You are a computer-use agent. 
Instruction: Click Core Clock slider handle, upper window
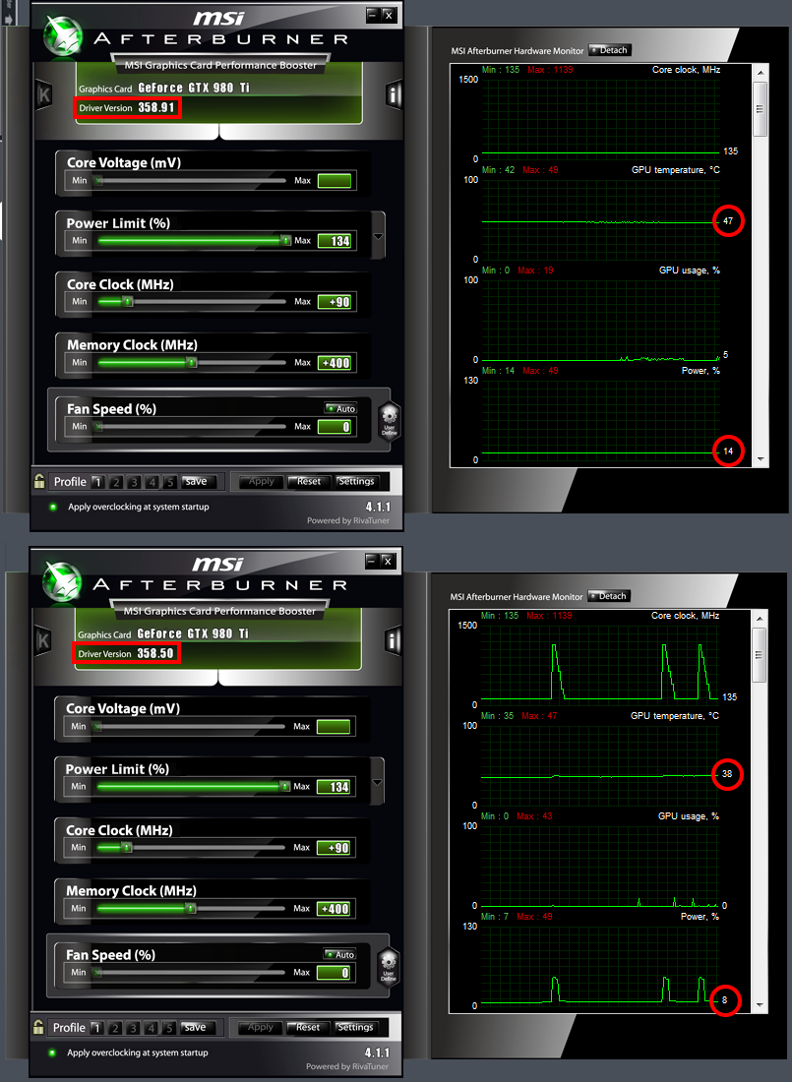click(x=127, y=301)
